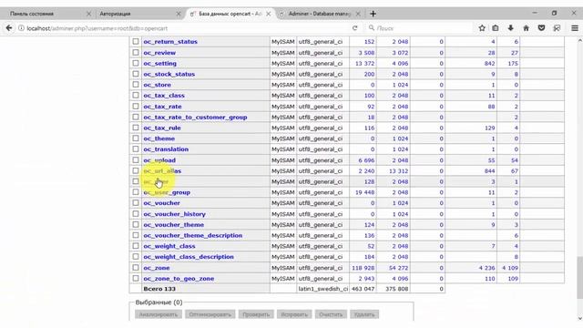
Task: Check the oc_voucher checkbox
Action: tap(136, 202)
